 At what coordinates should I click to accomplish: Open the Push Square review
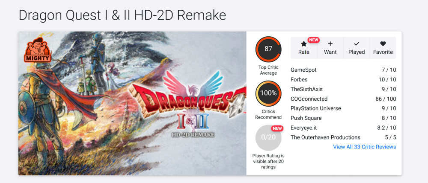pyautogui.click(x=343, y=118)
